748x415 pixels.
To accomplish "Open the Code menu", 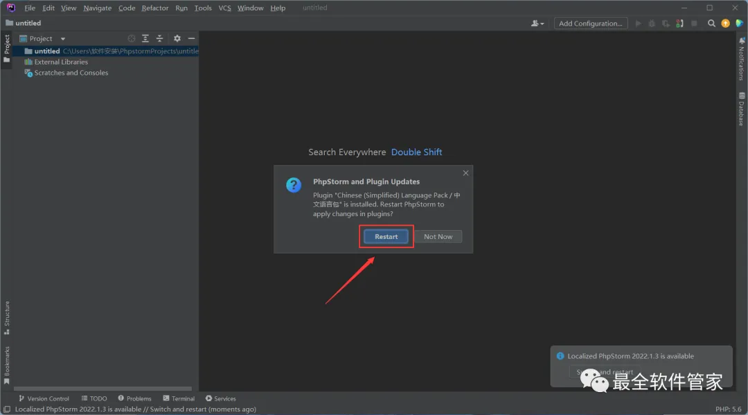I will [x=127, y=8].
